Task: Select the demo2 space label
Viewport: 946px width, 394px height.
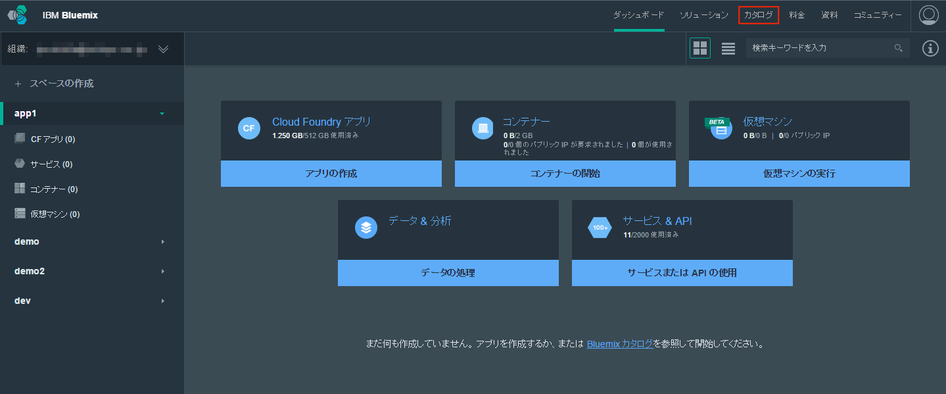Action: [x=30, y=271]
